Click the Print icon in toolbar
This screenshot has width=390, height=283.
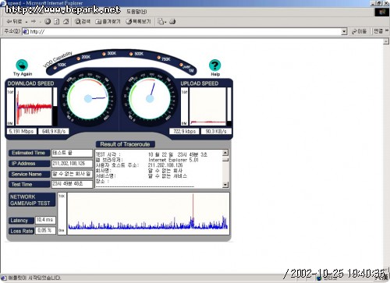(172, 22)
